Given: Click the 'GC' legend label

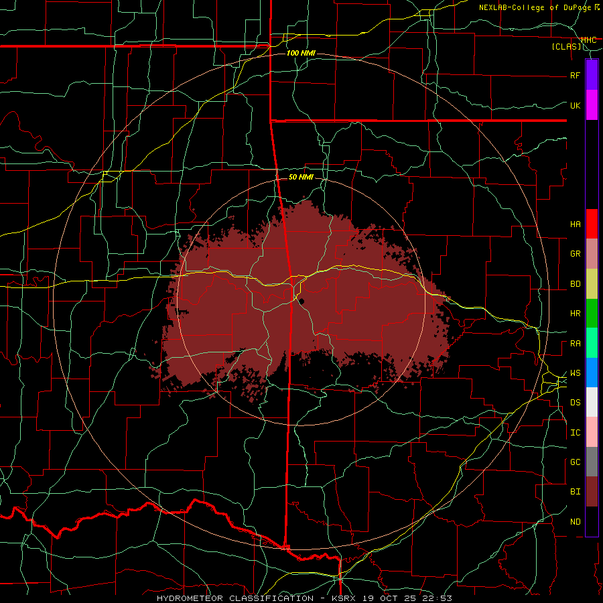Looking at the screenshot, I should click(575, 462).
